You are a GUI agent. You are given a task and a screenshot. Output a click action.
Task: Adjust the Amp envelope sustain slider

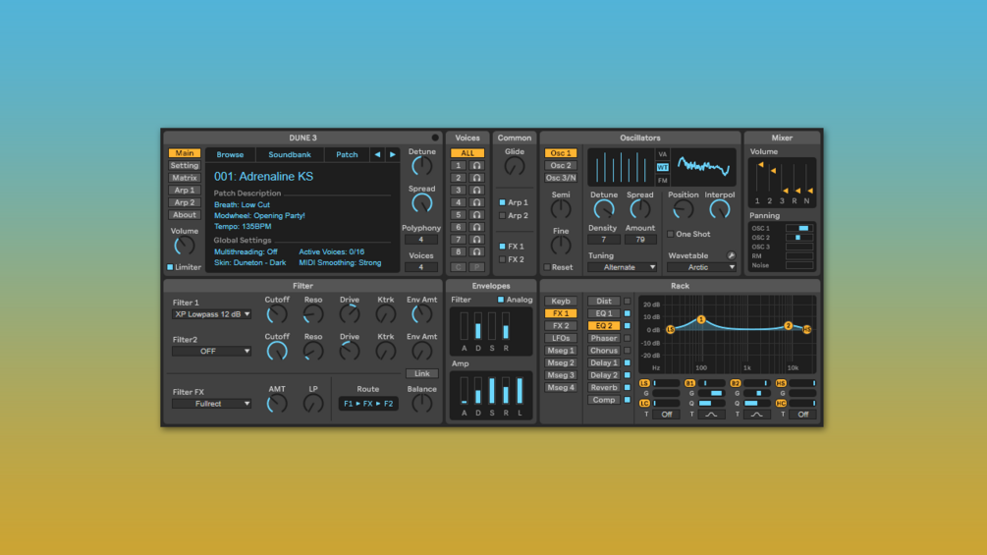[492, 391]
